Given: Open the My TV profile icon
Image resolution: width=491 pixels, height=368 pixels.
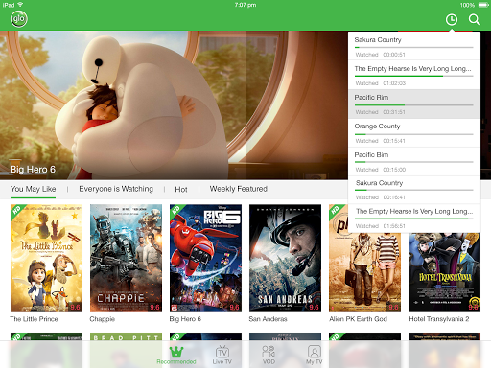Looking at the screenshot, I should [315, 352].
